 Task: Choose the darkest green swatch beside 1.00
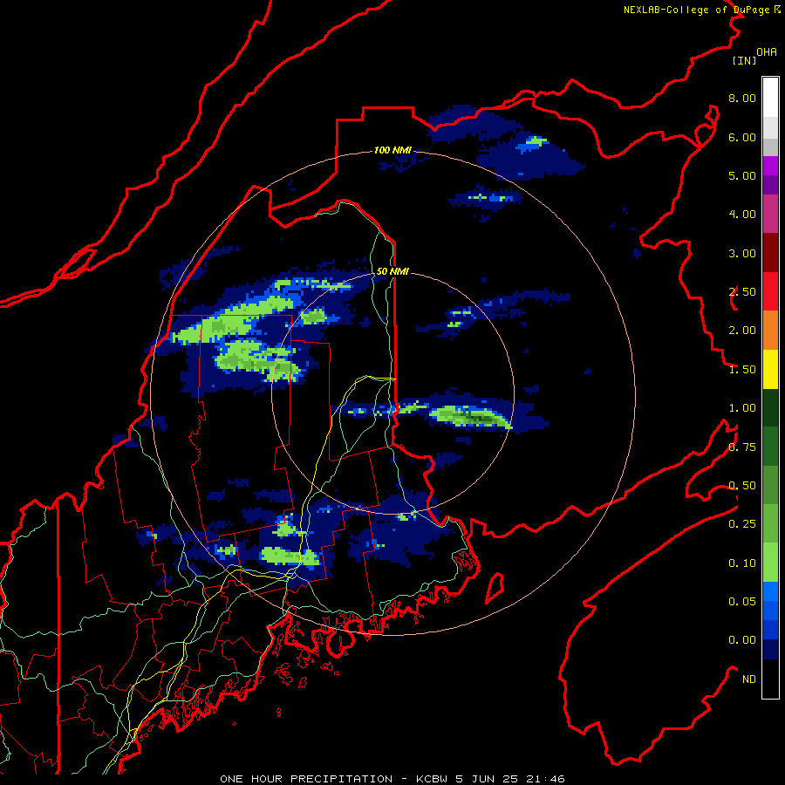pyautogui.click(x=770, y=407)
